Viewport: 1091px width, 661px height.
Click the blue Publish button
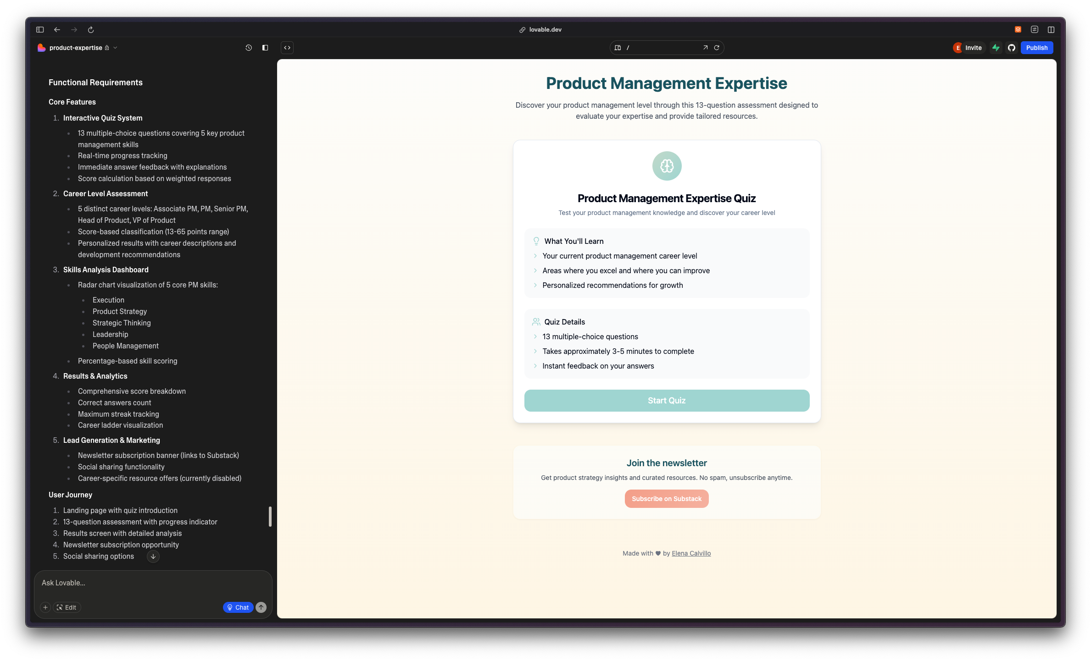1036,48
